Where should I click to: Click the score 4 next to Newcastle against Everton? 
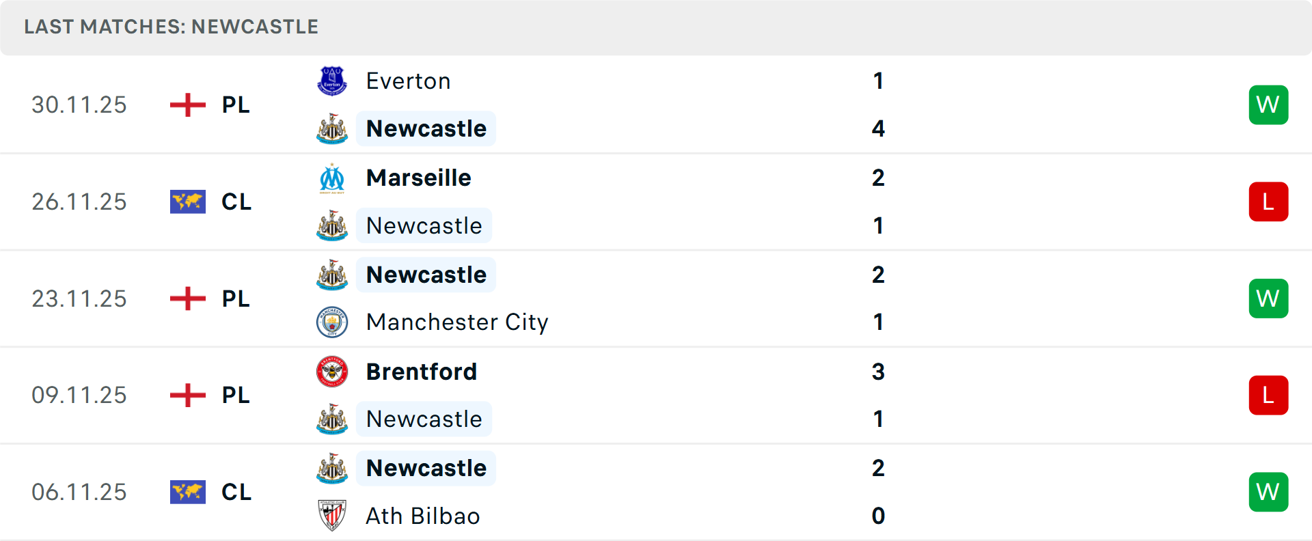(x=878, y=128)
